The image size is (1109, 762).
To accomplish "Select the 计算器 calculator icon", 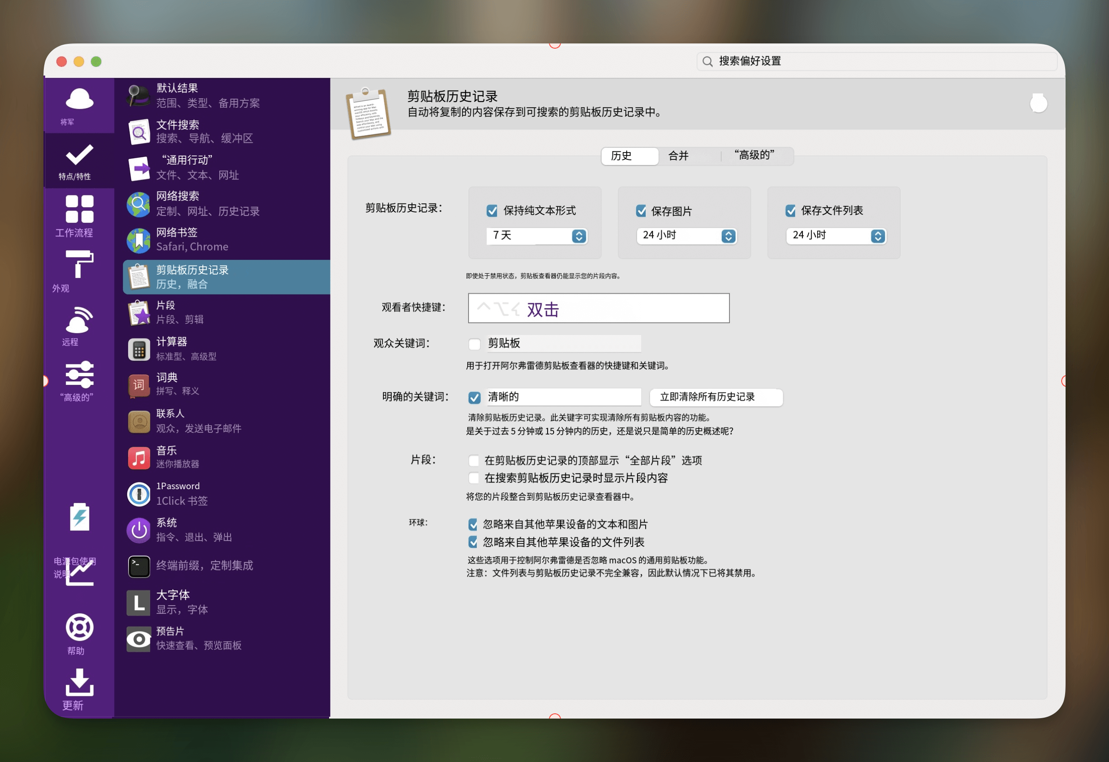I will point(139,349).
